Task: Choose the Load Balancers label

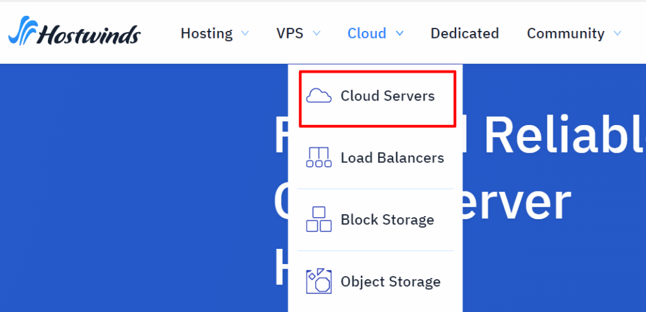Action: 392,158
